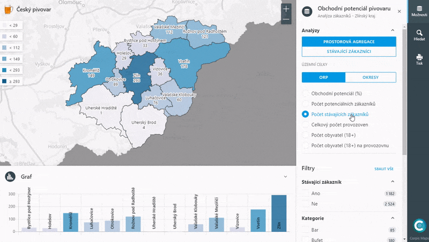Click the database stack icon beside panel title
This screenshot has width=429, height=242.
[x=307, y=11]
